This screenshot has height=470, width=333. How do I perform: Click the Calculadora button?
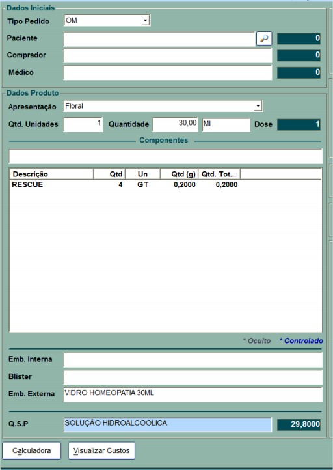(31, 450)
